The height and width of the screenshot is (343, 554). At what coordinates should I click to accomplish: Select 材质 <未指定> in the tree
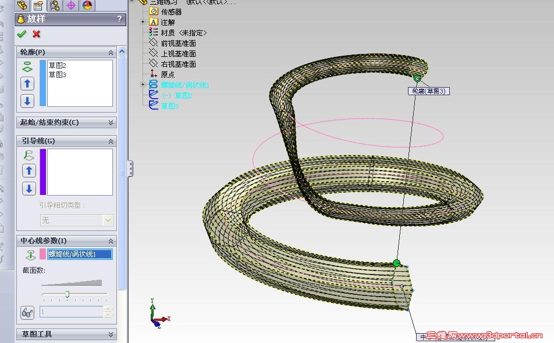point(184,33)
